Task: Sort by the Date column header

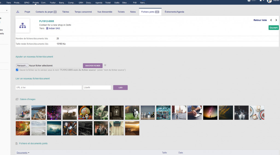Action: point(180,153)
